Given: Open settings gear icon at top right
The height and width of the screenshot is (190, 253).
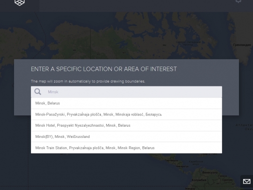Looking at the screenshot, I should [x=238, y=1].
